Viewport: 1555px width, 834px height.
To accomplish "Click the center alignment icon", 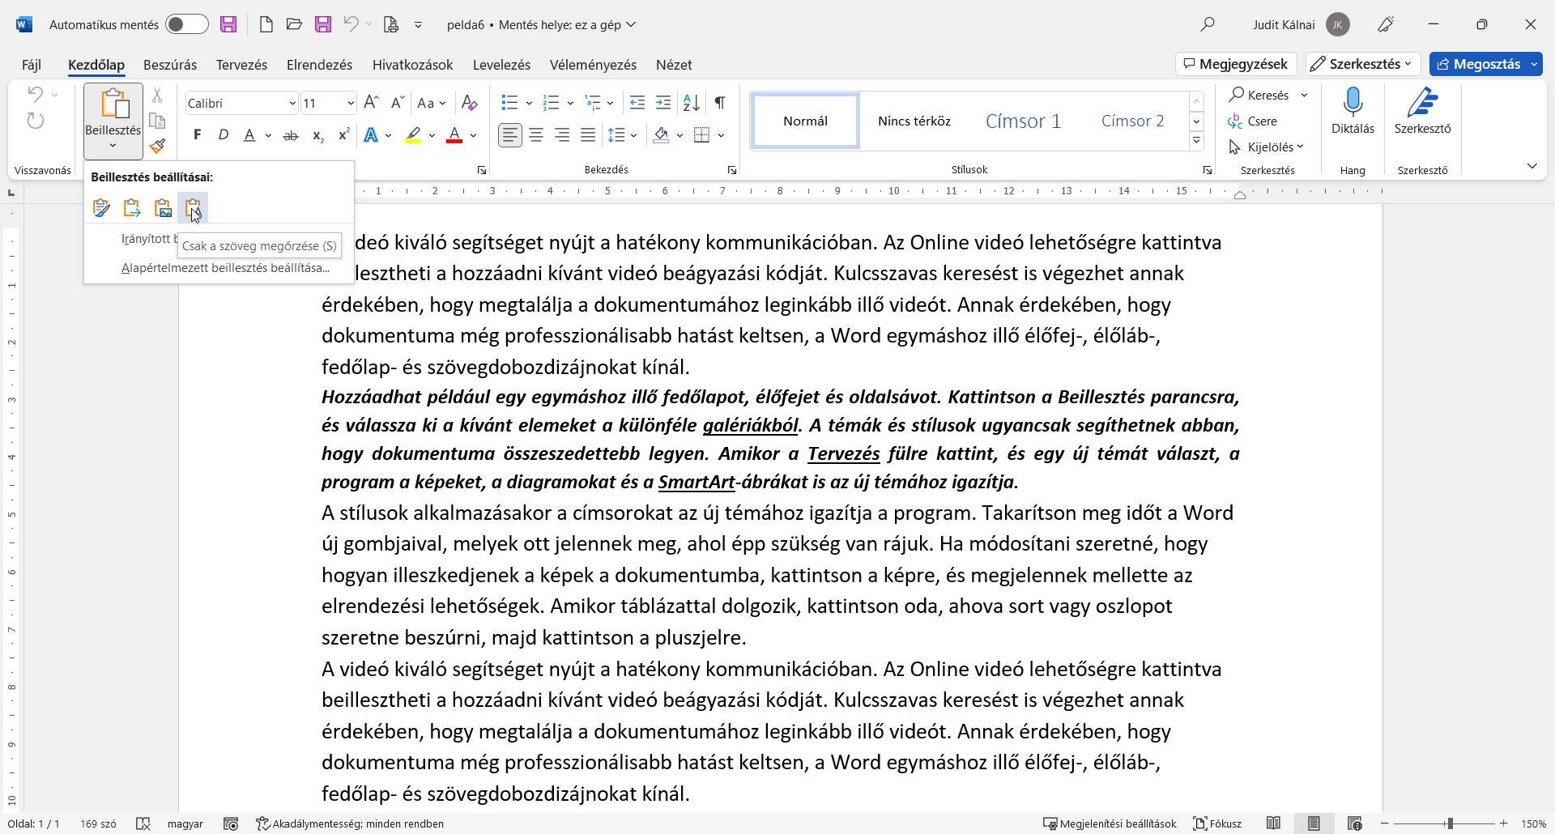I will point(536,135).
